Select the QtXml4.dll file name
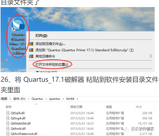 tap(18, 129)
